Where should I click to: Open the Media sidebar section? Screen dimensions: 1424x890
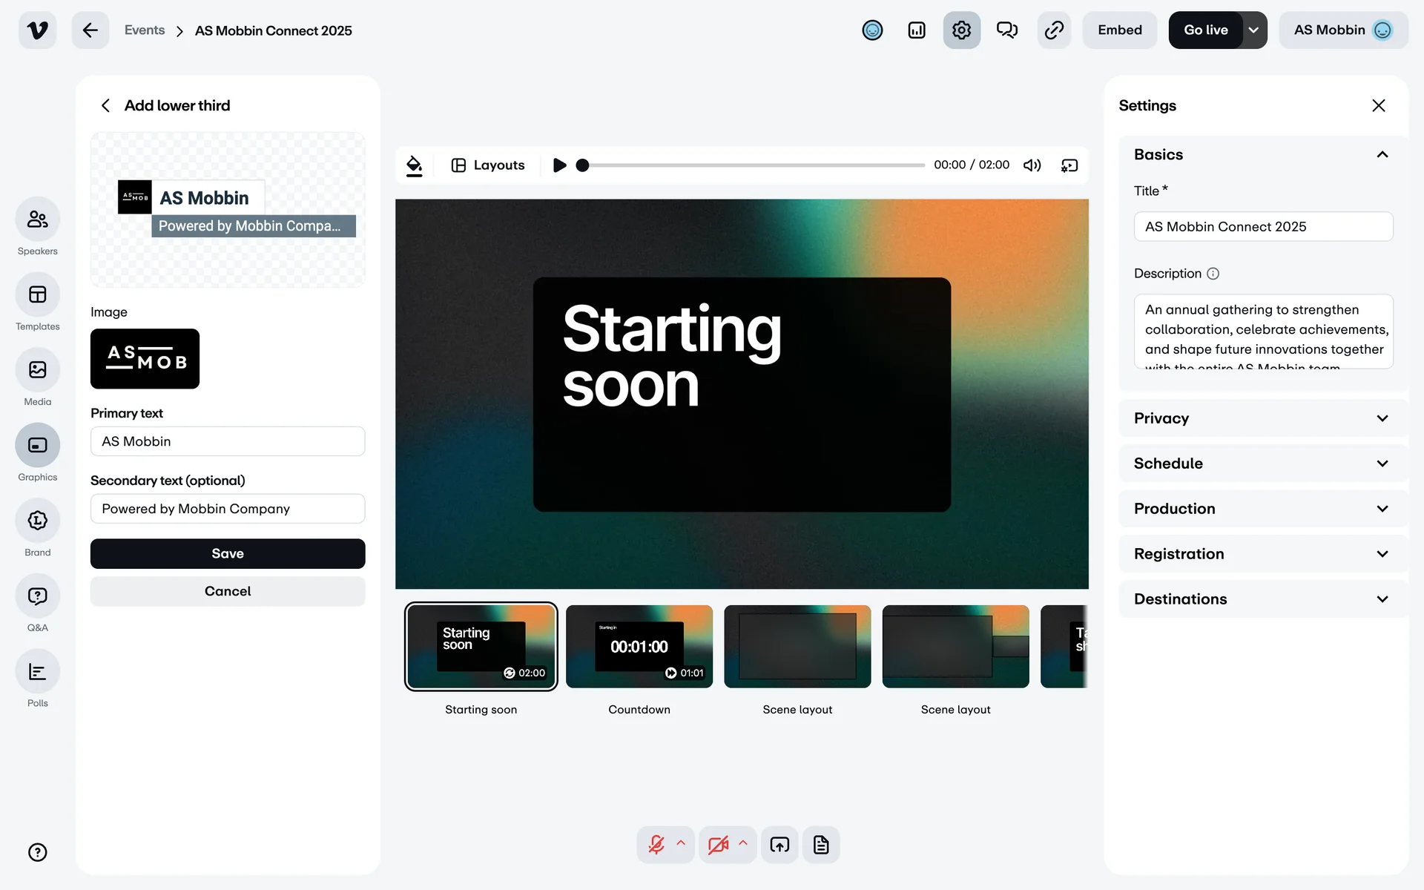click(37, 370)
